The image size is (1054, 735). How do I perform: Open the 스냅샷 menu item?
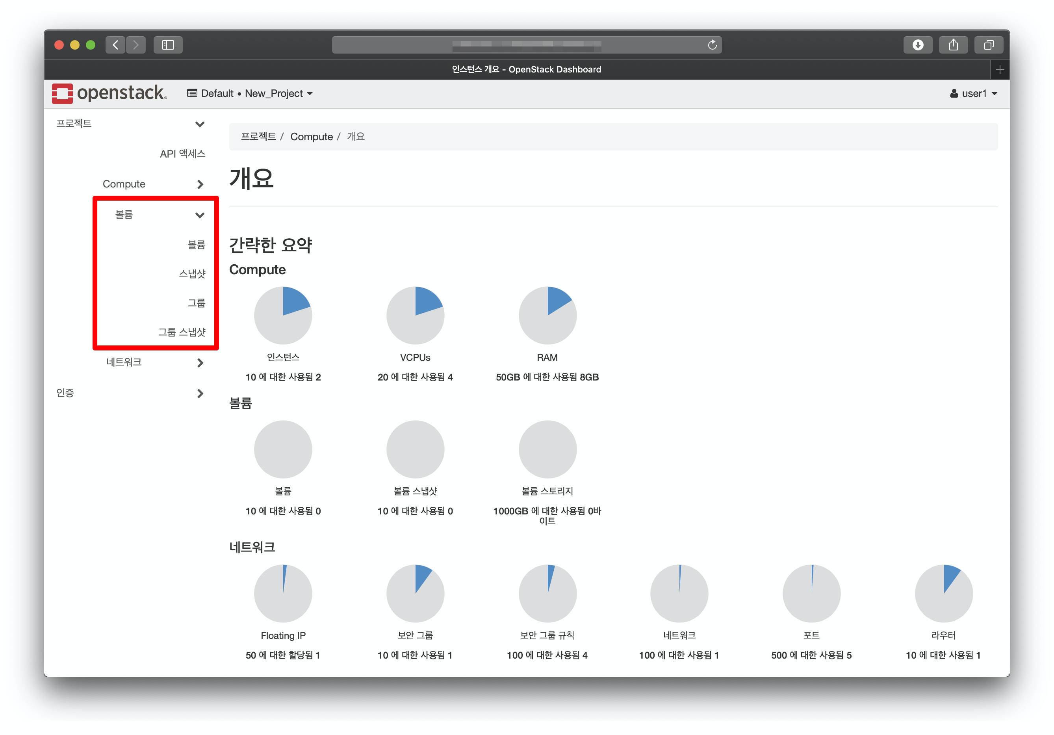click(x=192, y=274)
